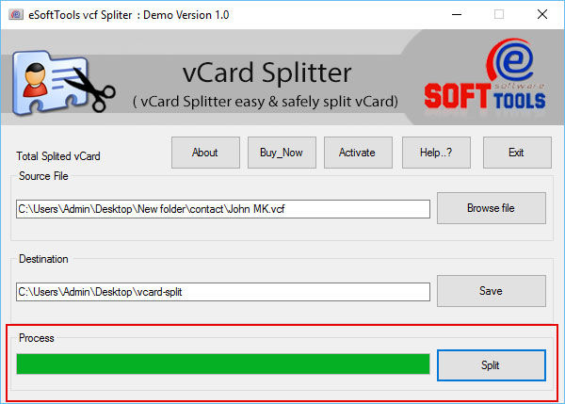
Task: Click Save to choose destination folder
Action: click(x=492, y=291)
